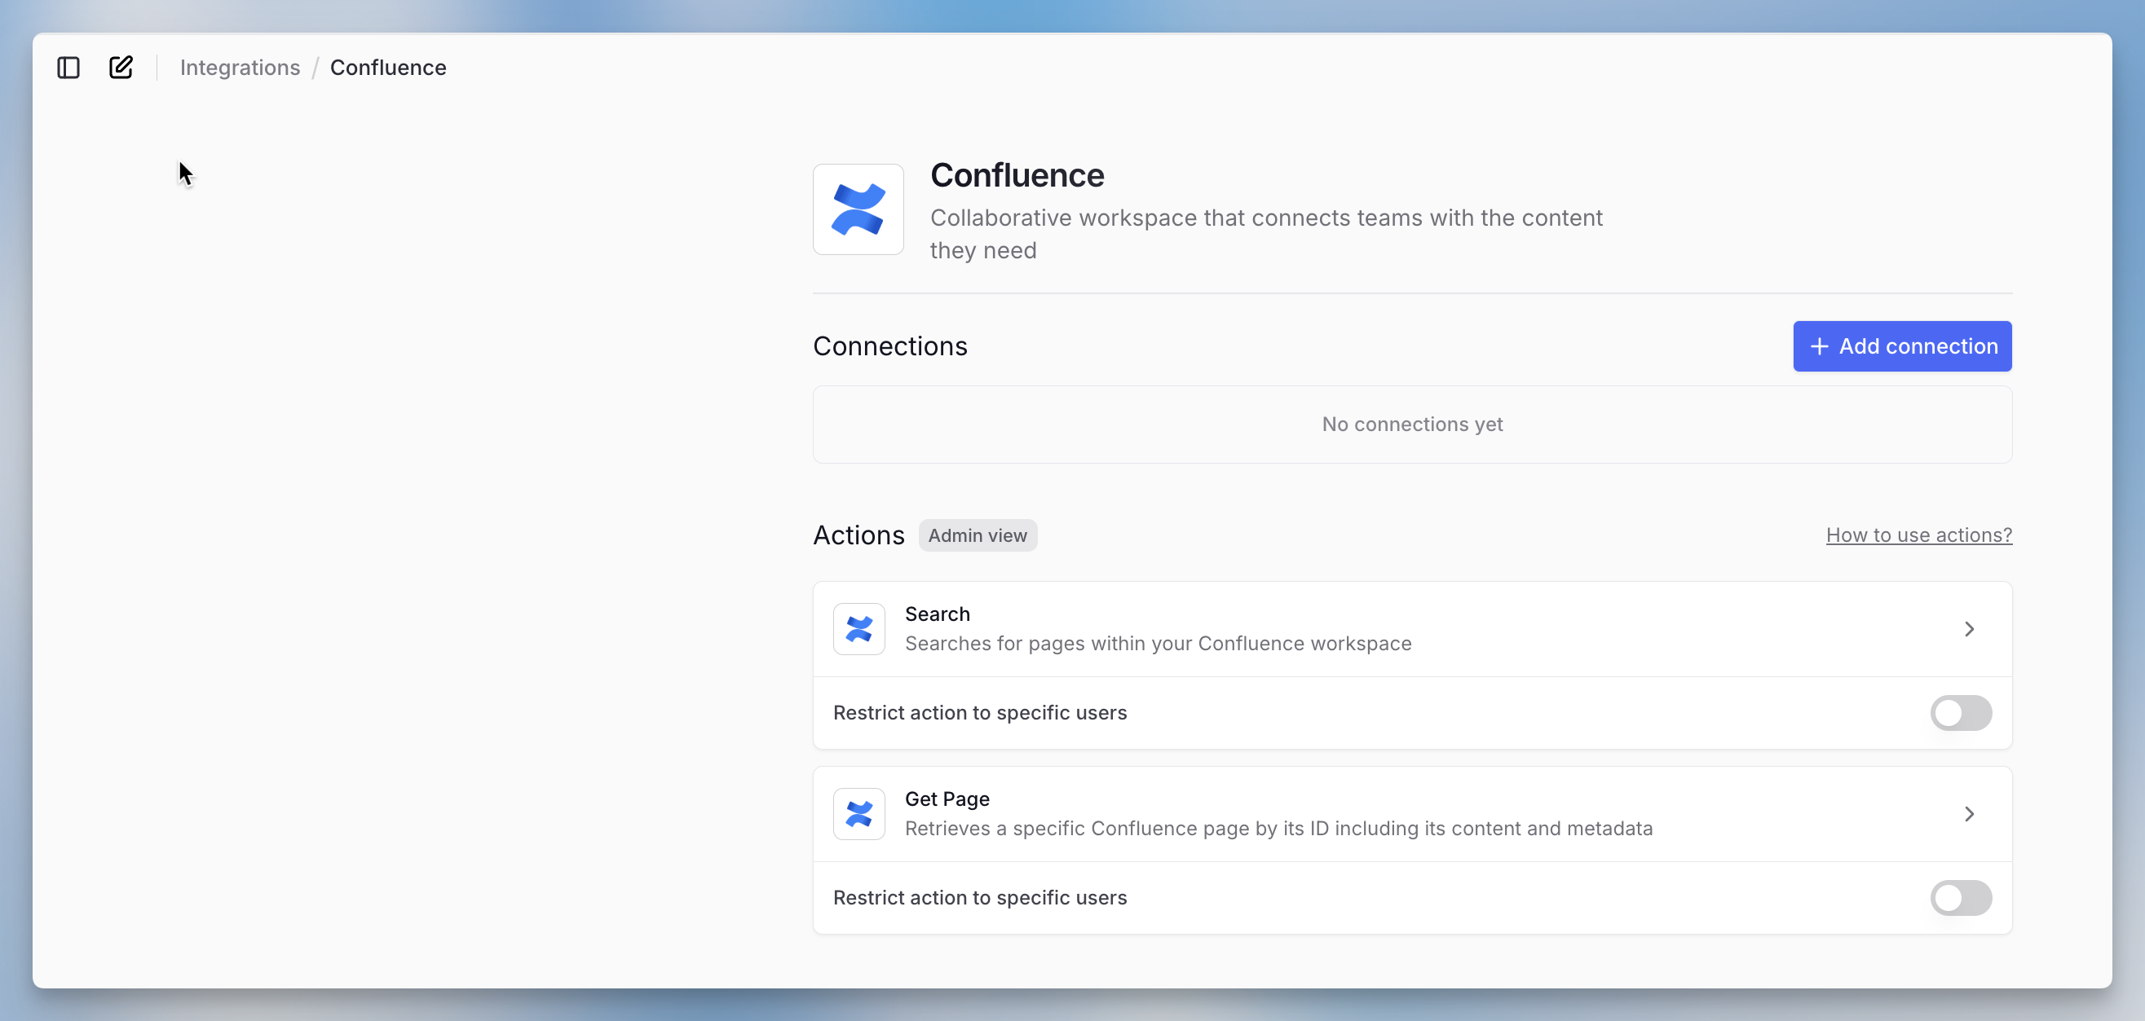Open the Search action title
The height and width of the screenshot is (1021, 2145).
coord(937,614)
